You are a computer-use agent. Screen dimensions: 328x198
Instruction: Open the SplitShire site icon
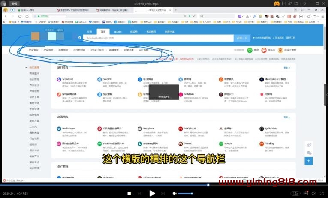click(x=262, y=129)
